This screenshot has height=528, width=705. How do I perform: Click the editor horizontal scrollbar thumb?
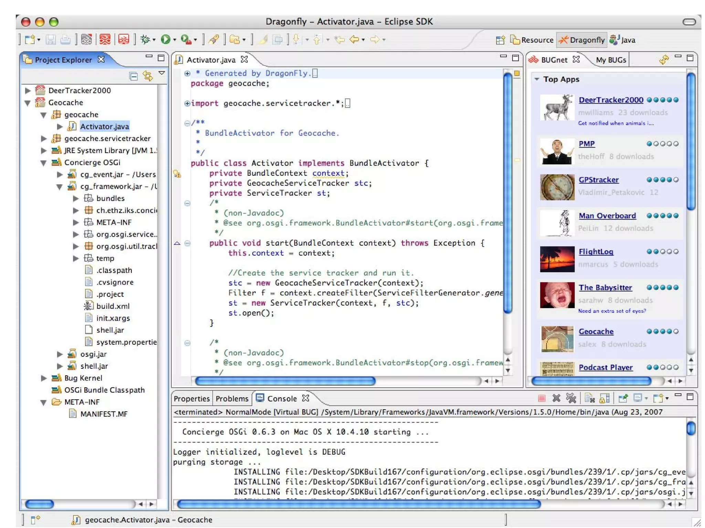pos(285,381)
